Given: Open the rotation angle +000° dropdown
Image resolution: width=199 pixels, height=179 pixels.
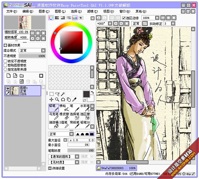Looking at the screenshot, I should 110,23.
